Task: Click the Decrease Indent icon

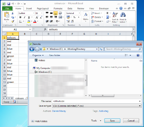Action: 47,21
